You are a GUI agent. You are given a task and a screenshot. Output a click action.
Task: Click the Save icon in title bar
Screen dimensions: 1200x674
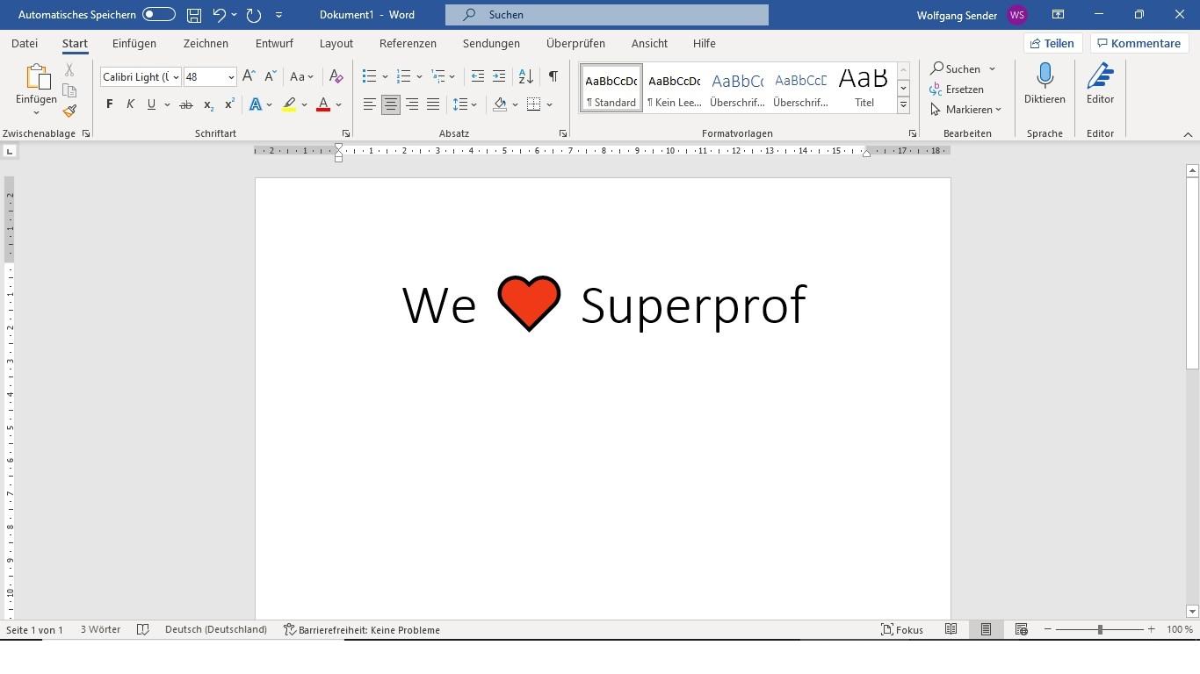[194, 15]
